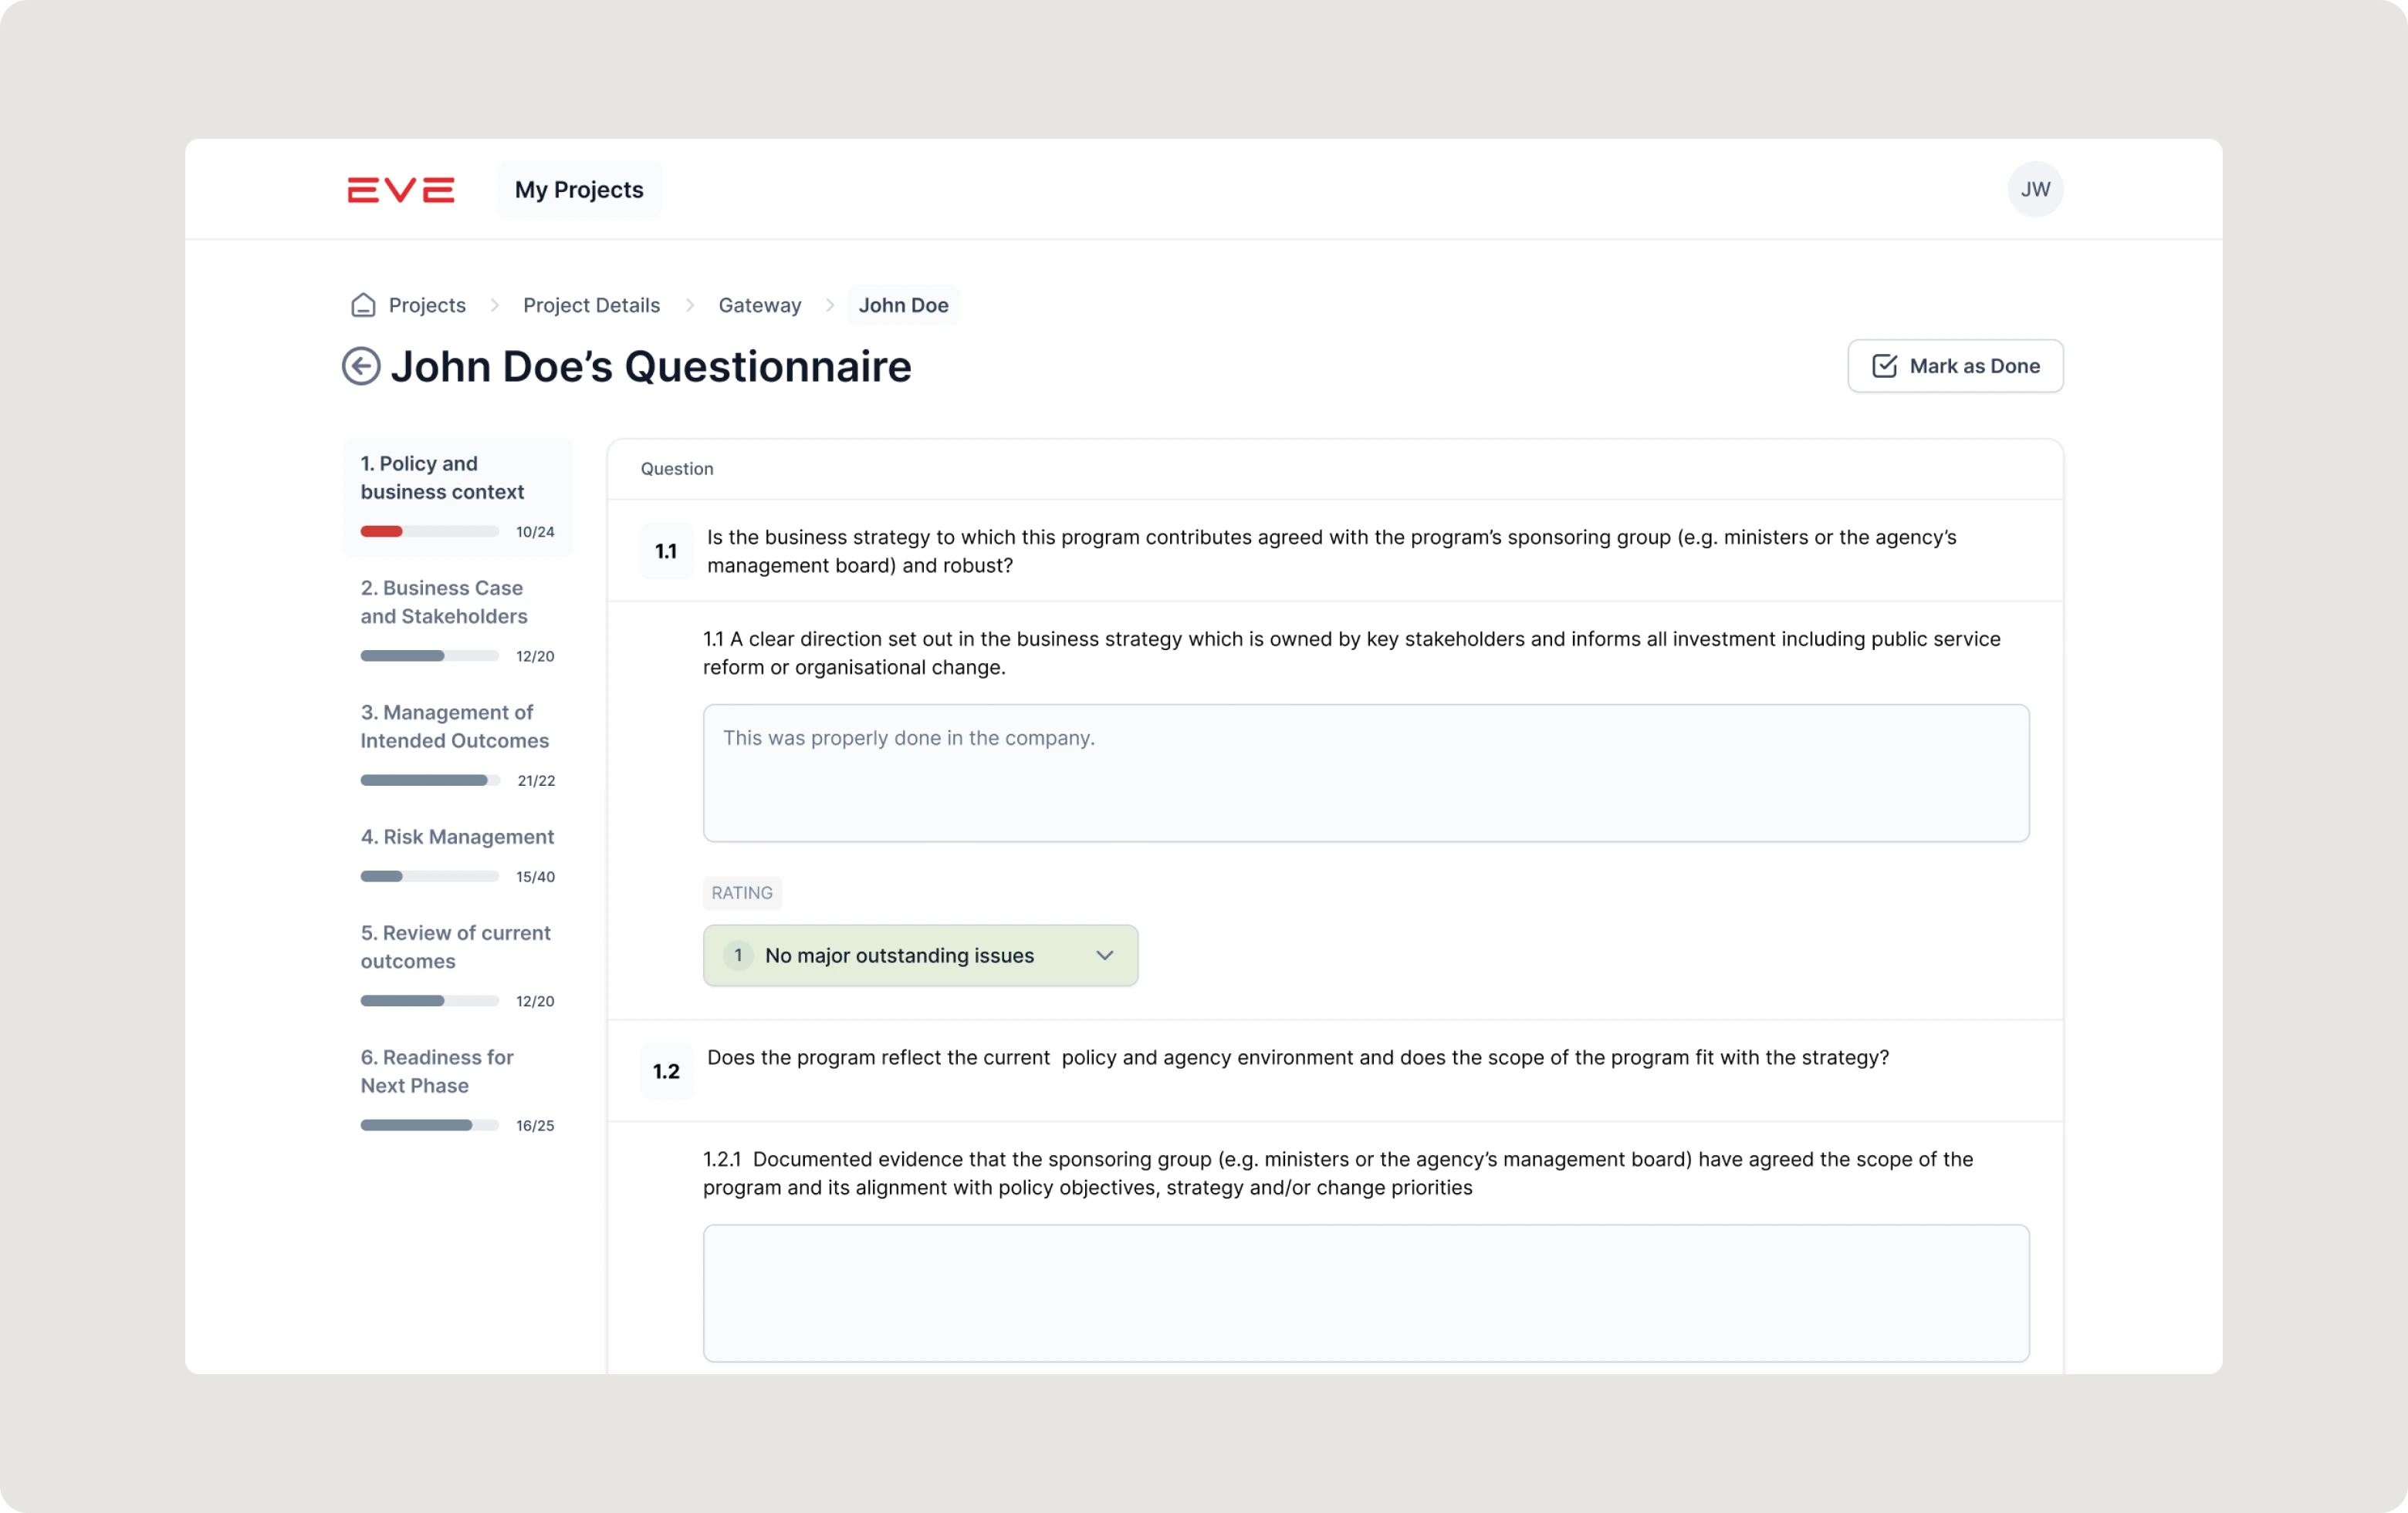The width and height of the screenshot is (2408, 1513).
Task: Click the empty answer field for 1.2.1
Action: (1366, 1293)
